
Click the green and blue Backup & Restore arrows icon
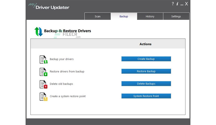tap(38, 32)
